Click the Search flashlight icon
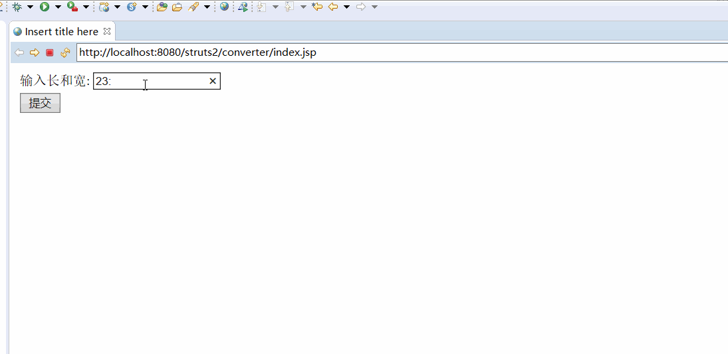Screen dimensions: 728x354 (x=193, y=7)
